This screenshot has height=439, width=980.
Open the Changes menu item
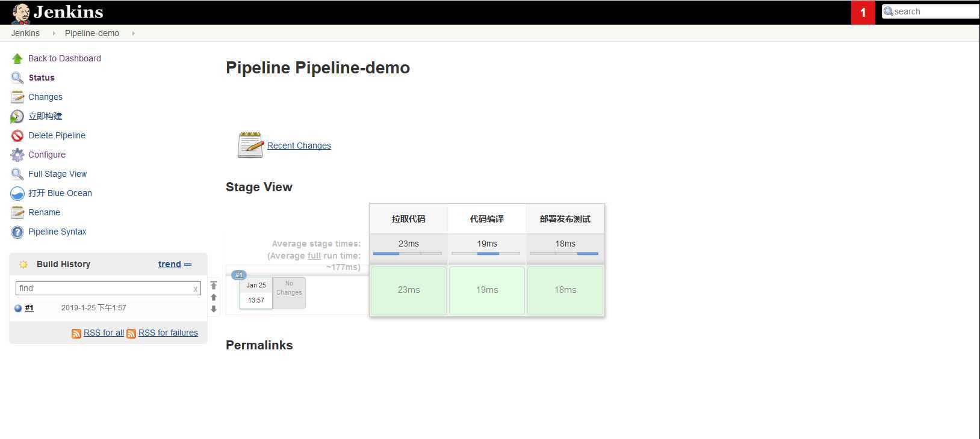45,97
